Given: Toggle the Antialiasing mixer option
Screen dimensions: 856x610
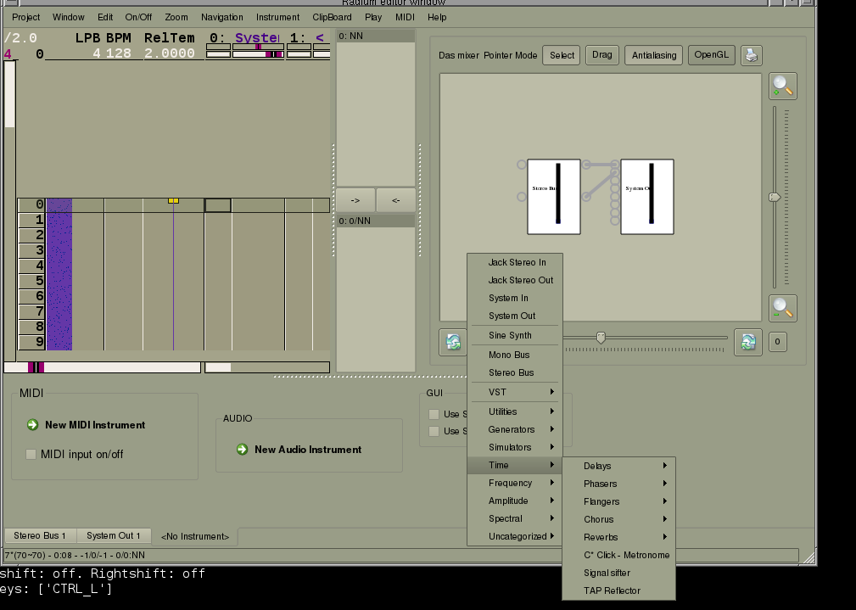Looking at the screenshot, I should (x=654, y=56).
